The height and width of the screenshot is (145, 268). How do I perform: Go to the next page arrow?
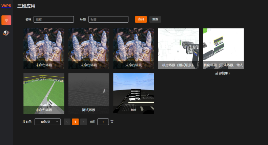[x=83, y=122]
